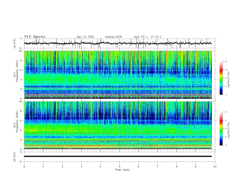Click the 'ch.1(V)' axis label
242x187 pixels.
[x=15, y=43]
